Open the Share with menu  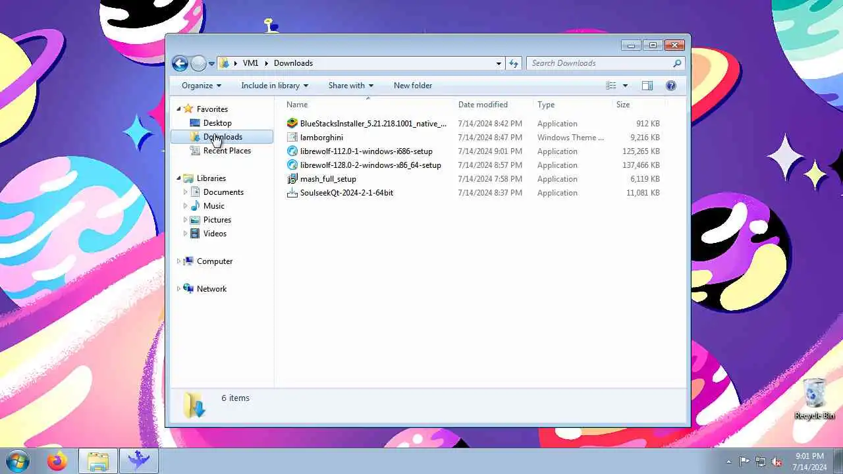351,86
